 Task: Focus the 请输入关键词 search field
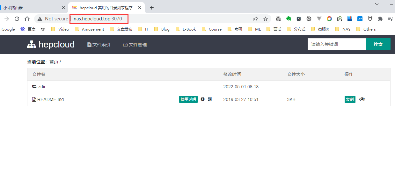336,44
